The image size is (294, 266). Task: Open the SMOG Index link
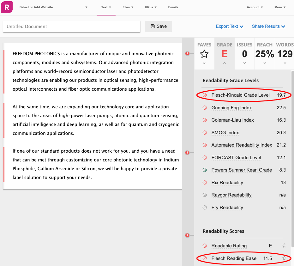[225, 133]
